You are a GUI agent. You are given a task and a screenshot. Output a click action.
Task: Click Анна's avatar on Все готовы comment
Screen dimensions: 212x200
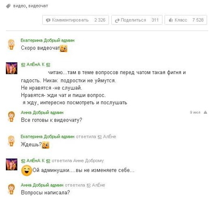tap(11, 116)
